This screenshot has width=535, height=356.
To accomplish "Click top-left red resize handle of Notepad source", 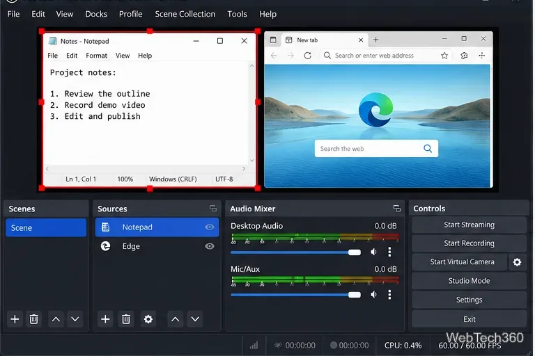I will click(42, 31).
